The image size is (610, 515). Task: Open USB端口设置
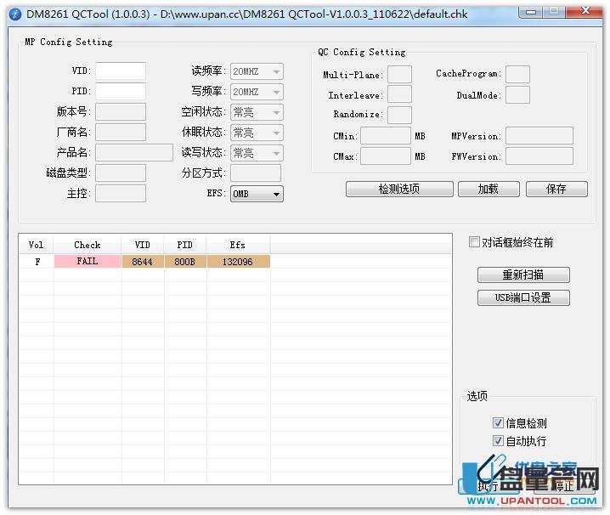coord(523,297)
